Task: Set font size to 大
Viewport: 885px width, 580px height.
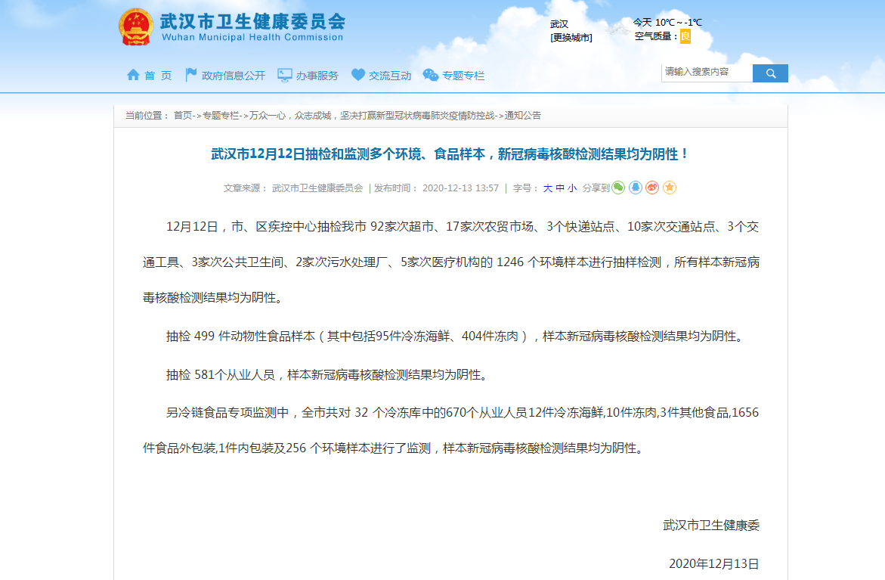Action: pyautogui.click(x=547, y=188)
